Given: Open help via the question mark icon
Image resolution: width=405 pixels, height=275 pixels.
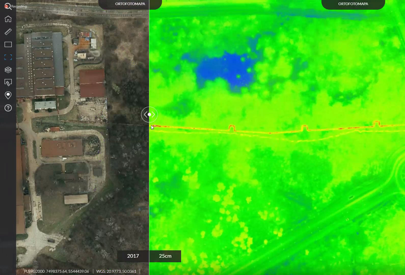Looking at the screenshot, I should click(x=8, y=108).
